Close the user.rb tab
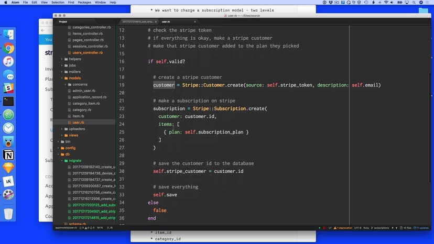 pos(195,21)
